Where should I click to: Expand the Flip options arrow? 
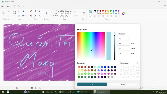25,15
